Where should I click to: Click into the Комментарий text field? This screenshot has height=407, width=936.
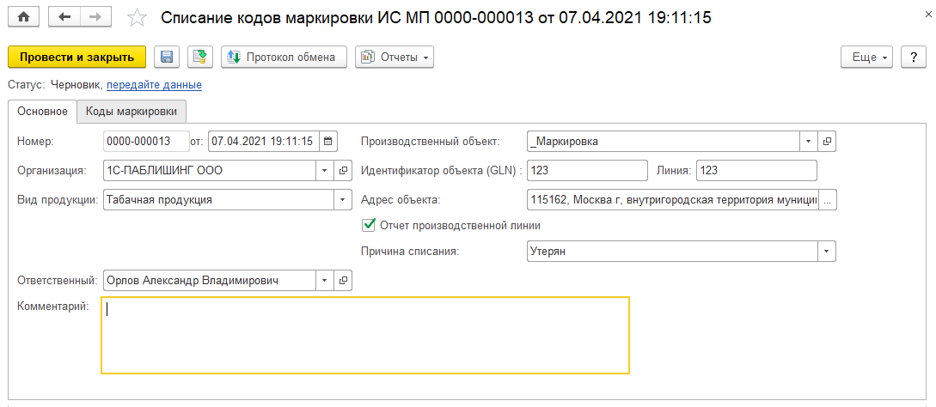[365, 335]
